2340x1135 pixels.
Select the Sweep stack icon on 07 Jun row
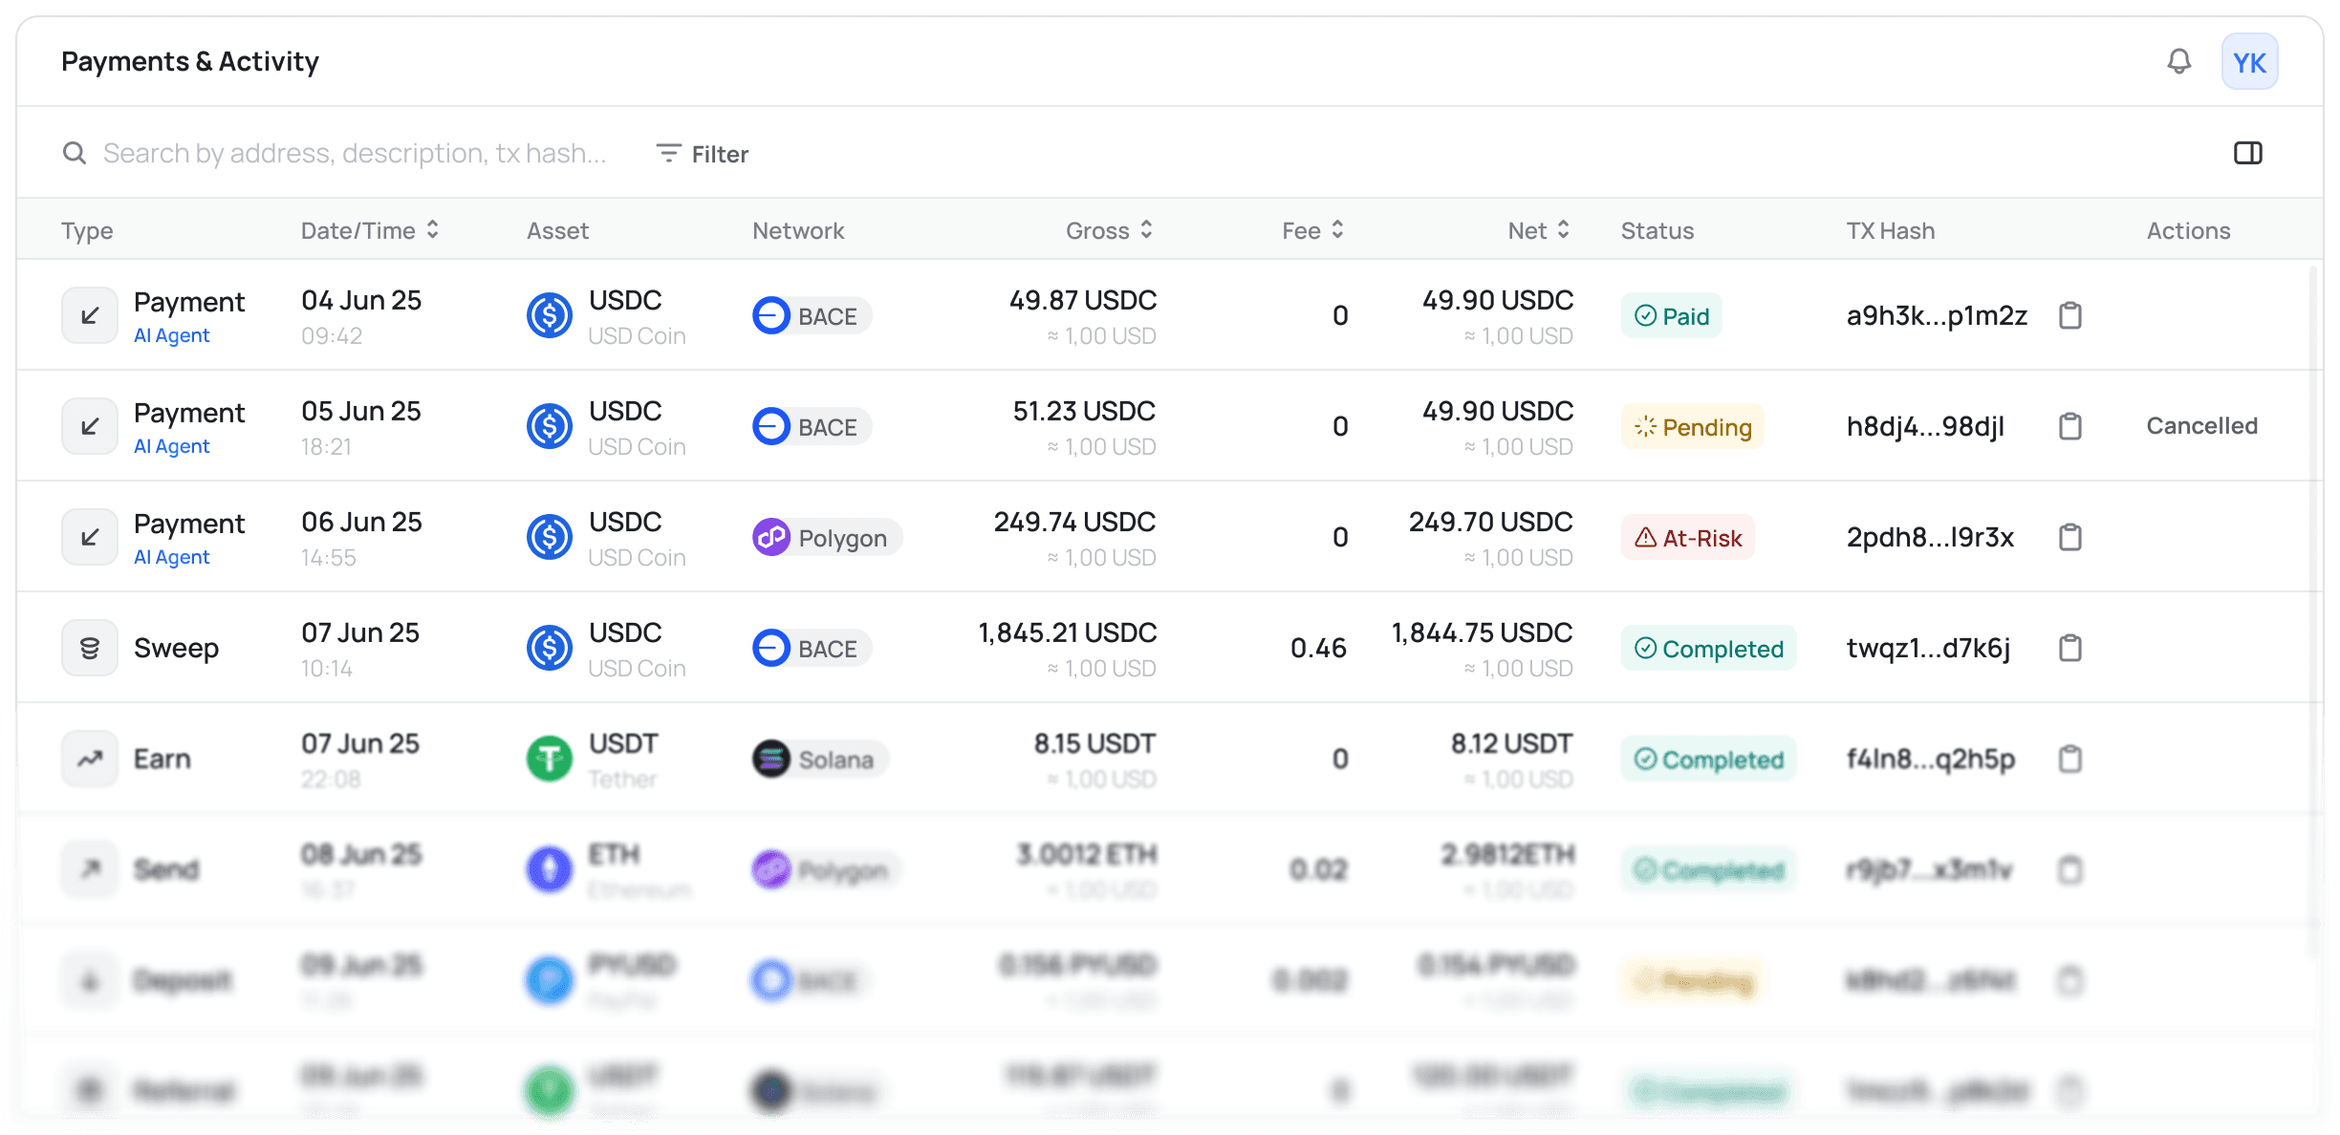tap(89, 647)
